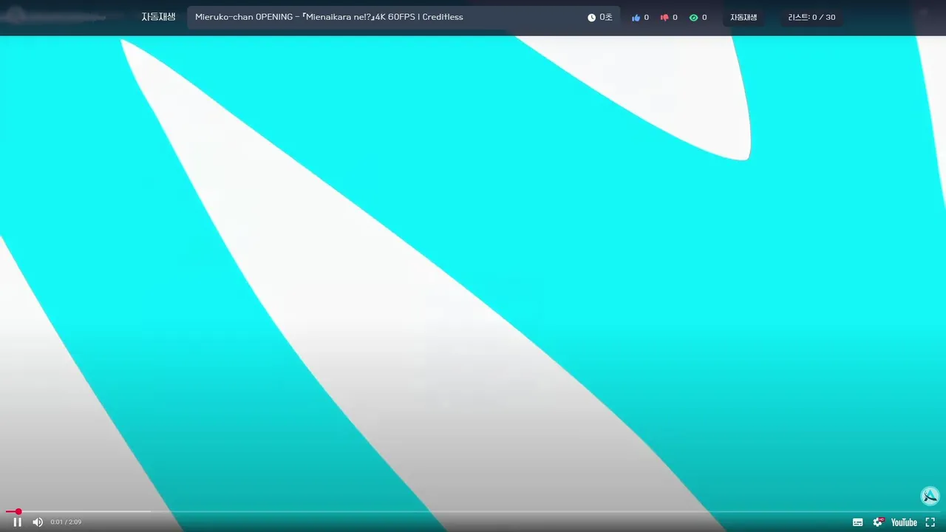This screenshot has height=532, width=946.
Task: Click the thumbs-up like icon
Action: 636,17
